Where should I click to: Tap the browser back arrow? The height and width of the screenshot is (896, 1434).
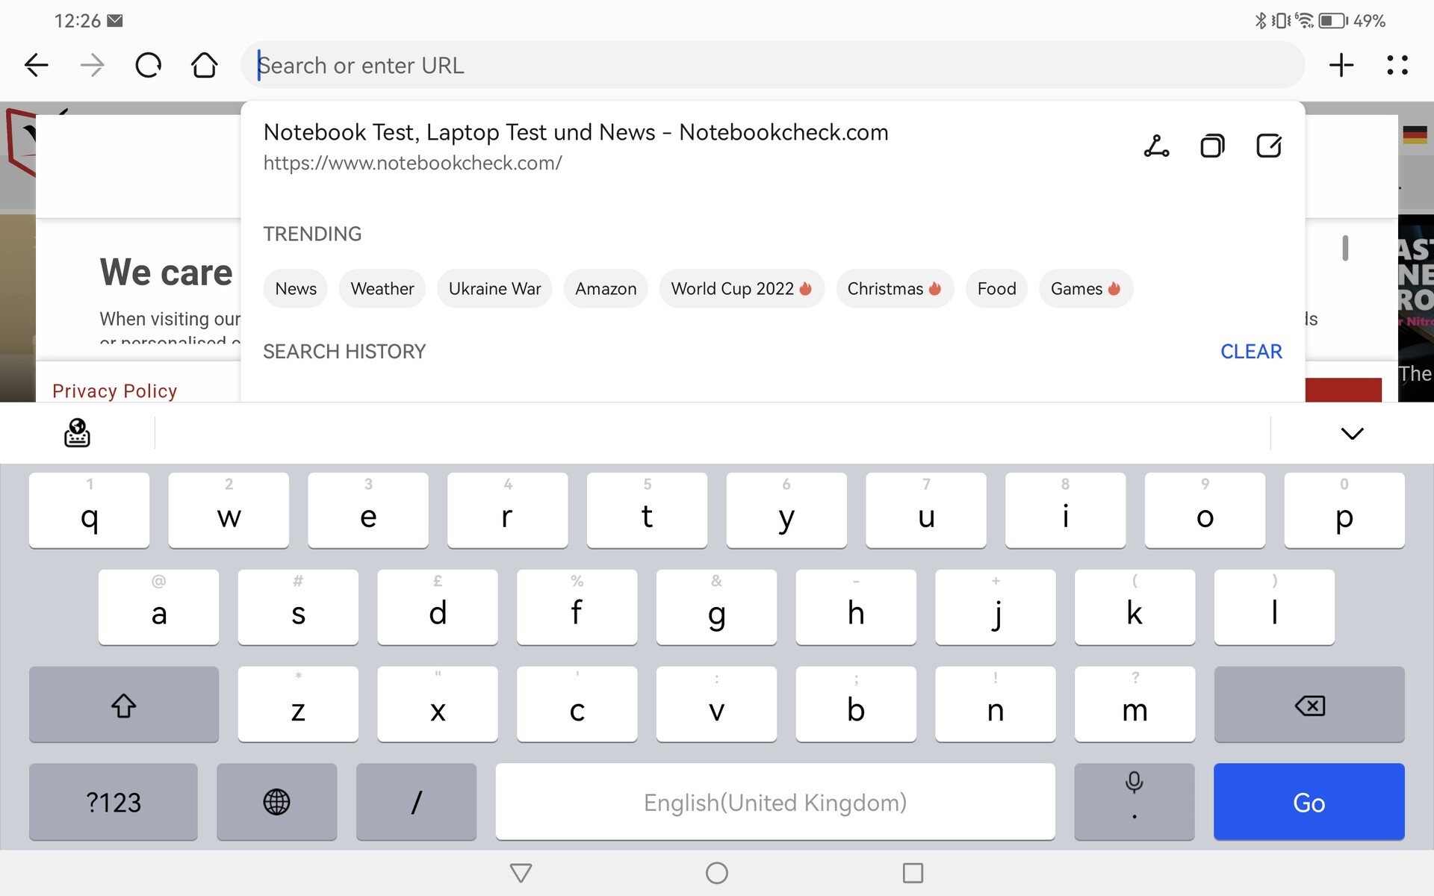point(36,66)
